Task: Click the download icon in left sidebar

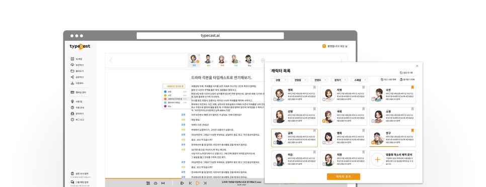Action: [x=72, y=83]
